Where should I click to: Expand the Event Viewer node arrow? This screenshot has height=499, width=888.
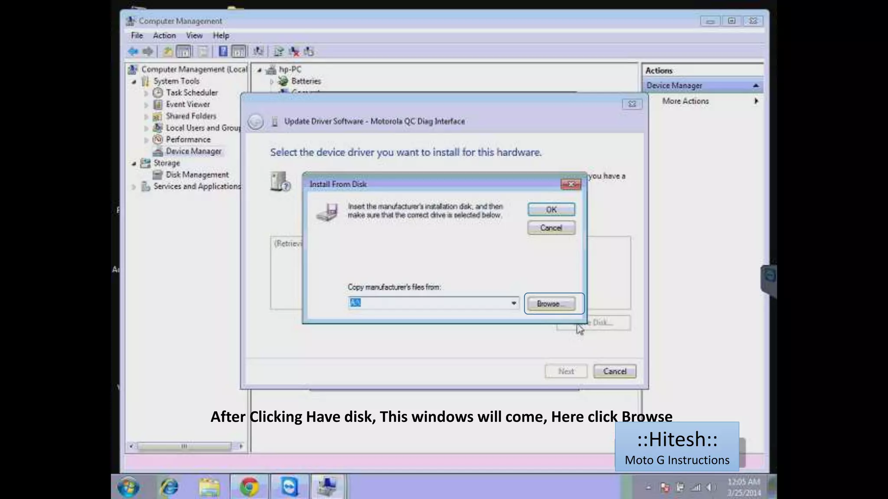[x=146, y=105]
